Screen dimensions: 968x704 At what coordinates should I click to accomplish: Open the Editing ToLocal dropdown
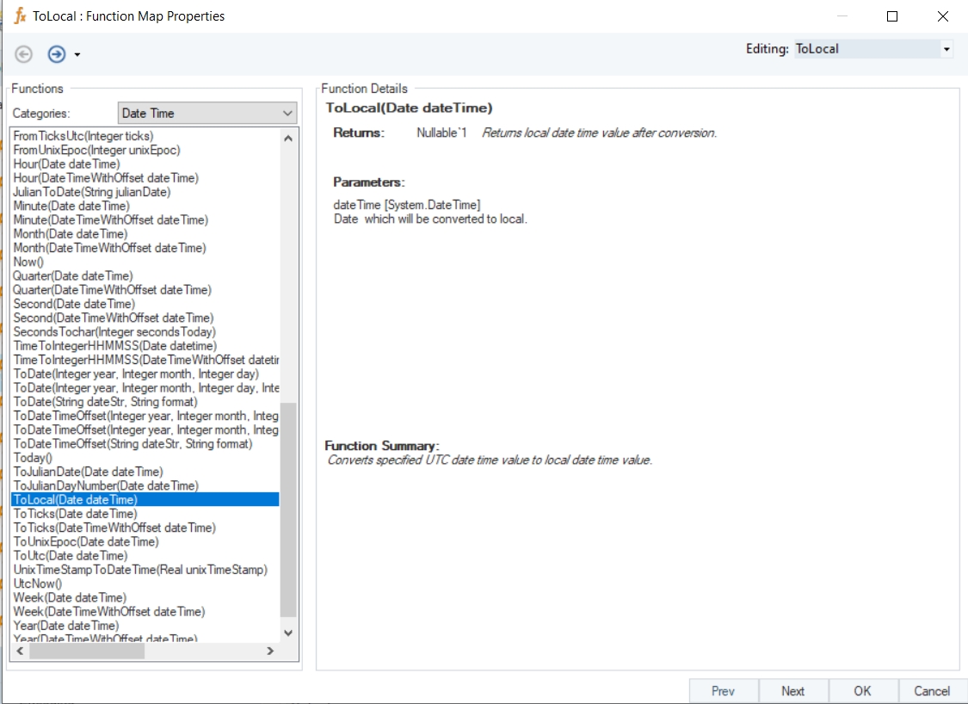pyautogui.click(x=946, y=49)
